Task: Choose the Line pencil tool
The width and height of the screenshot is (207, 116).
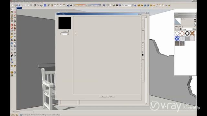Action: (x=15, y=15)
